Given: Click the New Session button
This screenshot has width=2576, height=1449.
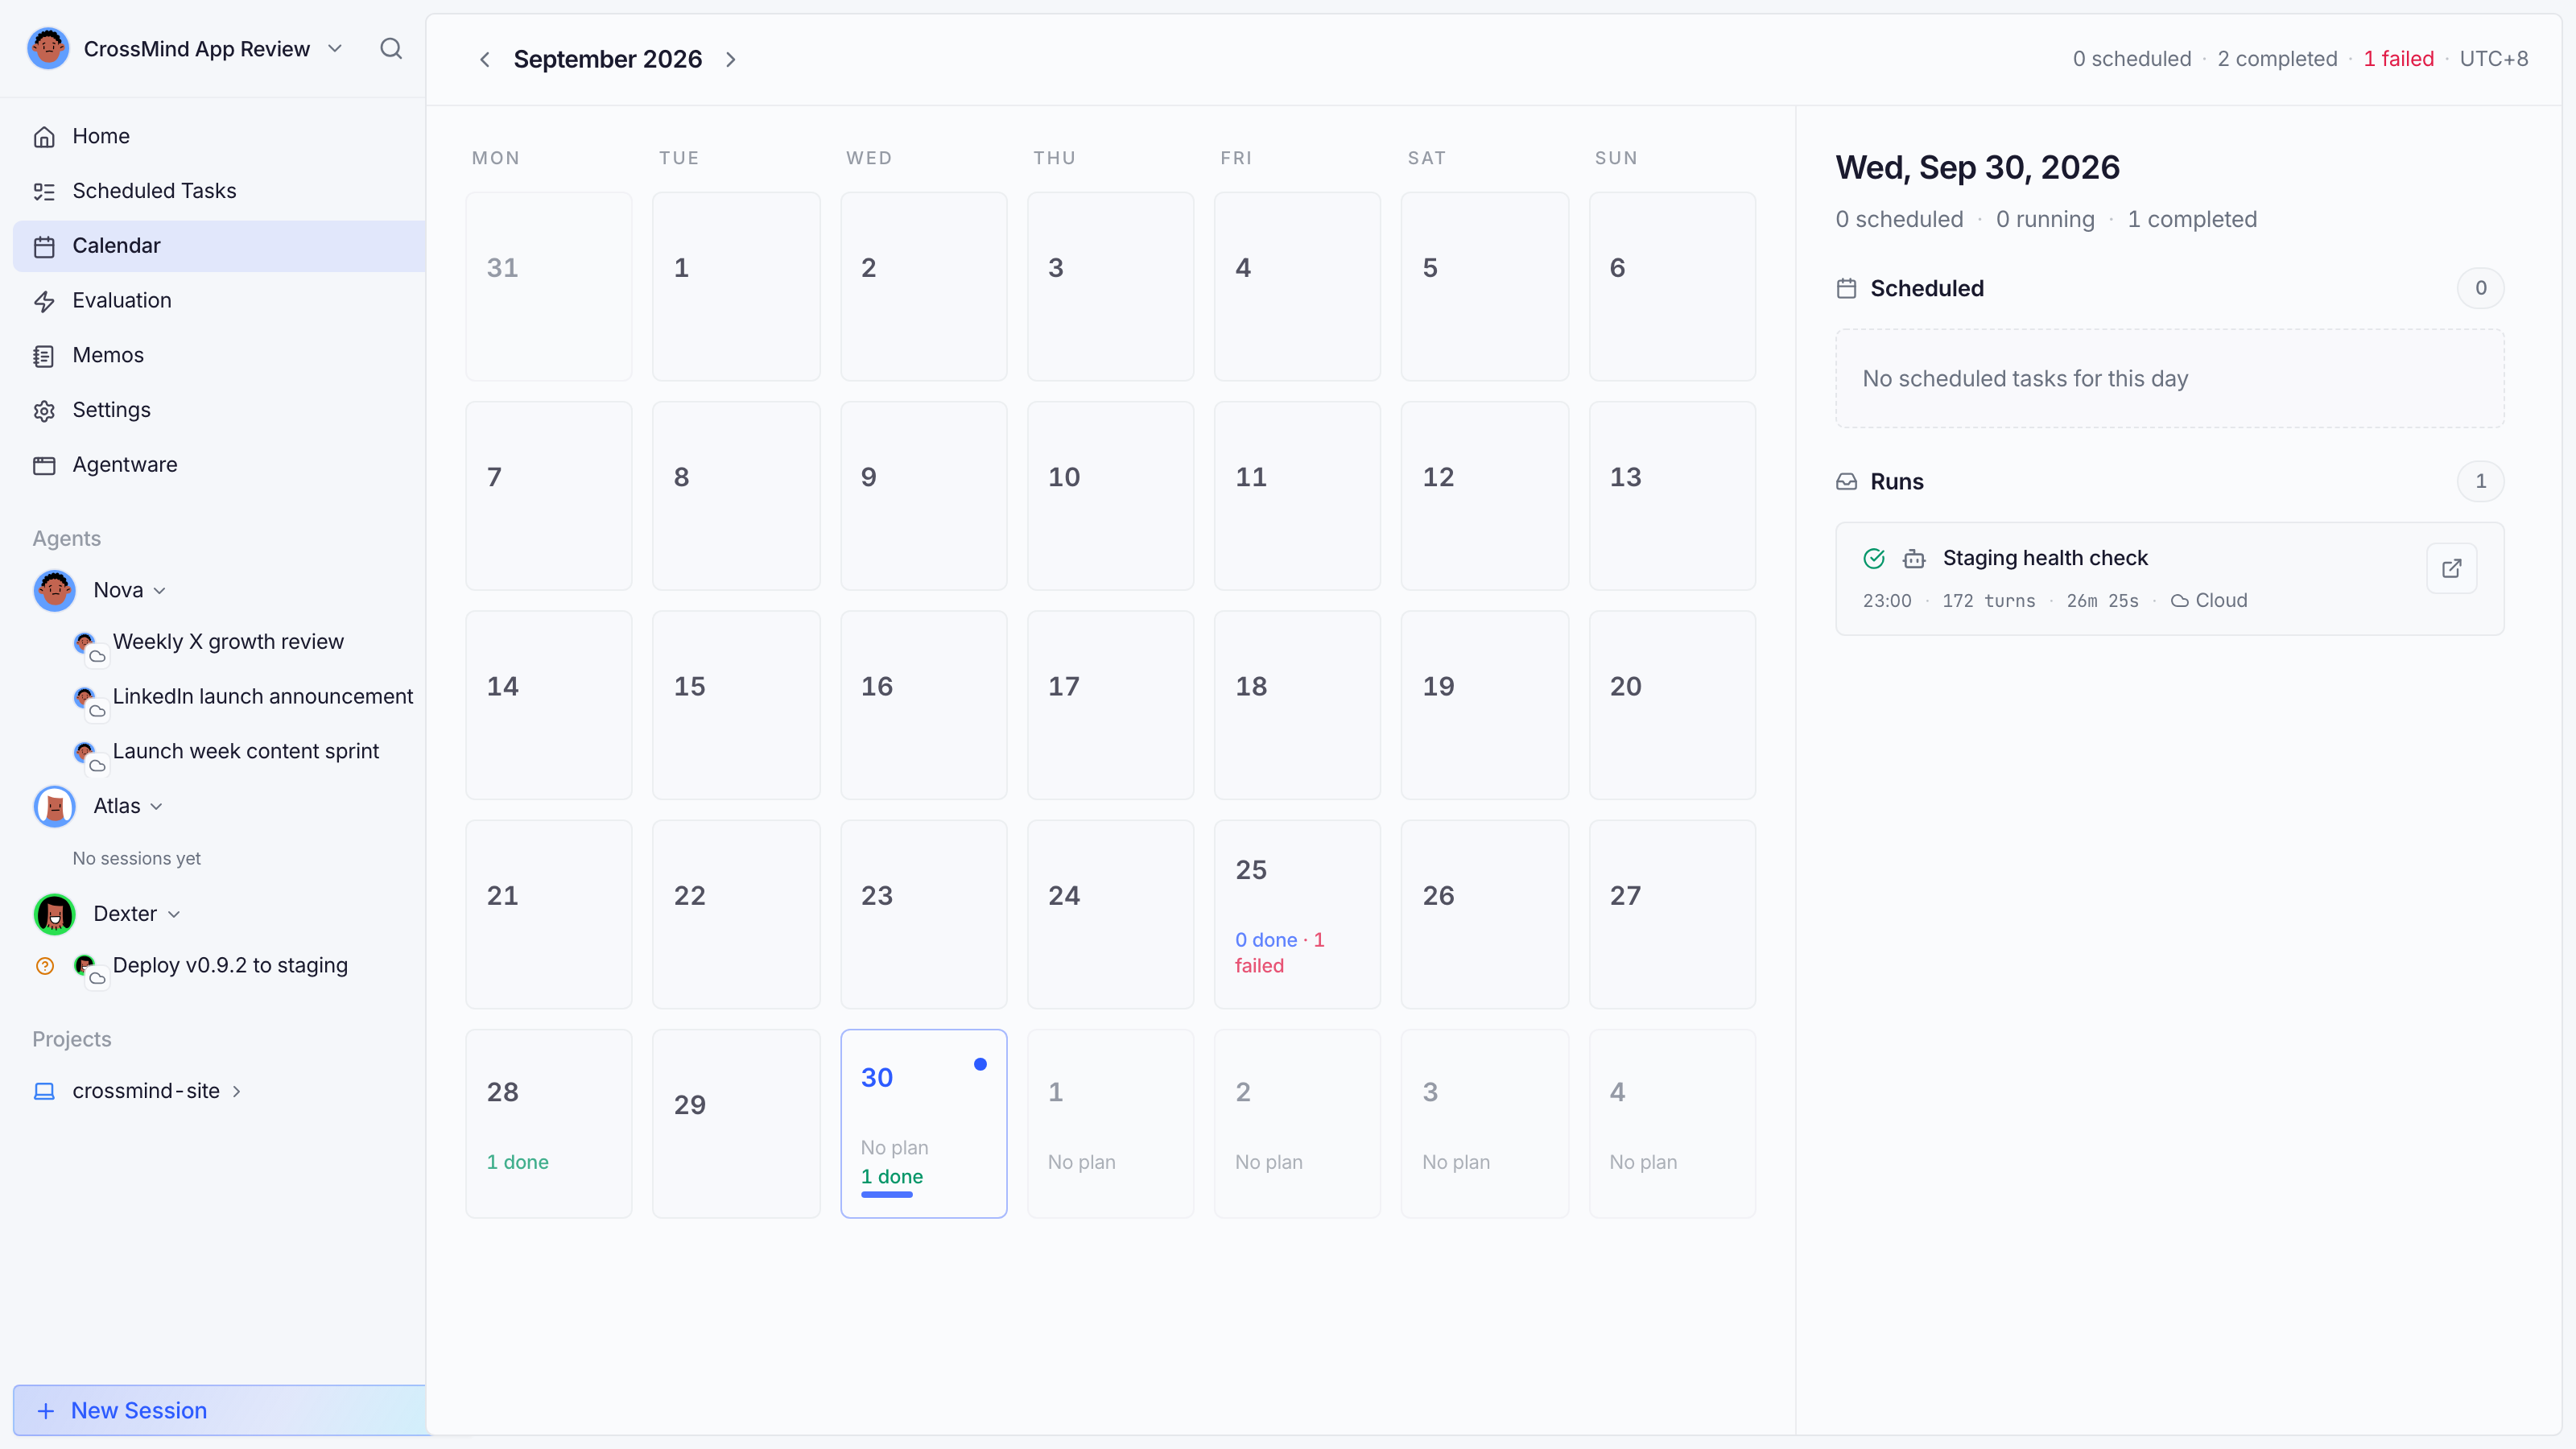Looking at the screenshot, I should [219, 1410].
